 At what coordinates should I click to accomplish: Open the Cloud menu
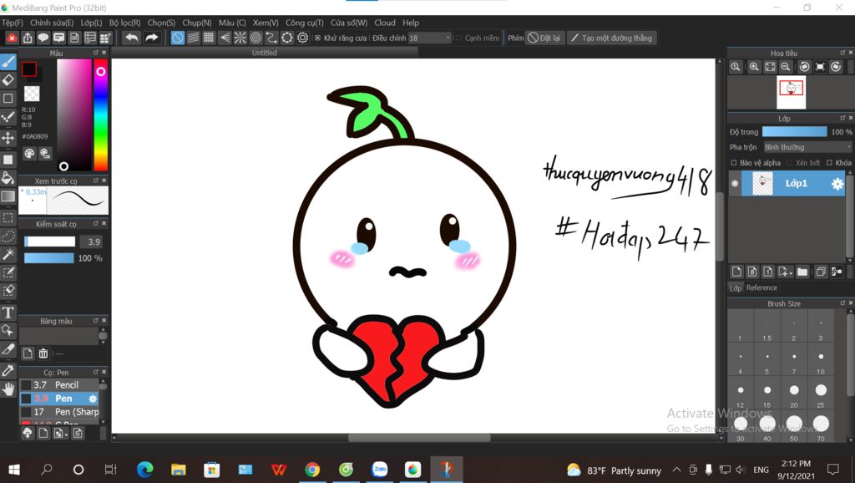(384, 23)
